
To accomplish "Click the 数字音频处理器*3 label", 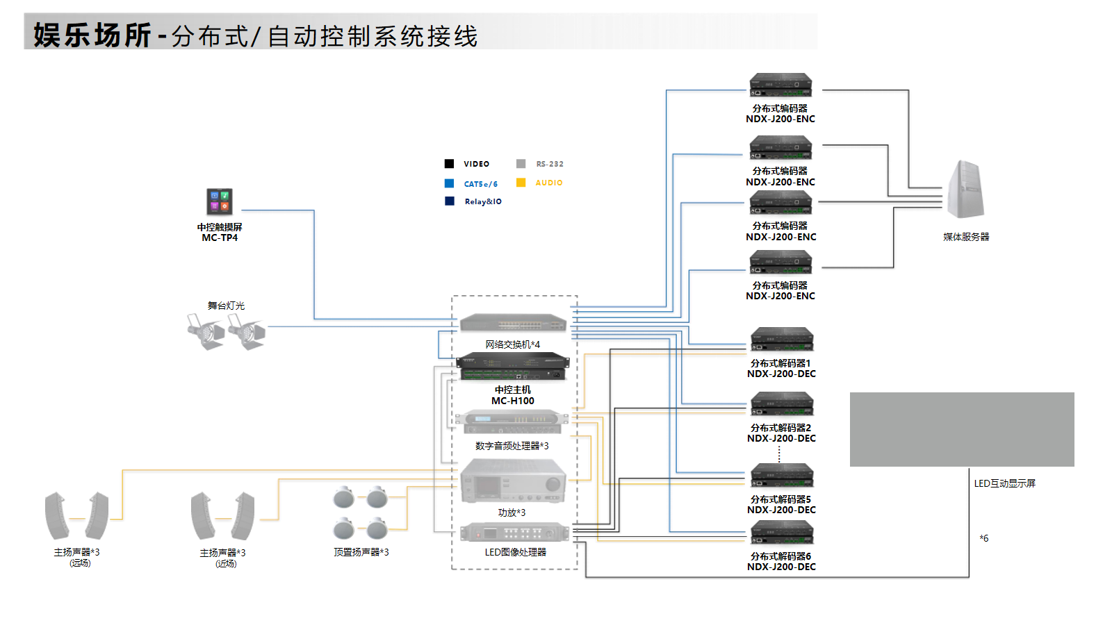I will [x=512, y=446].
